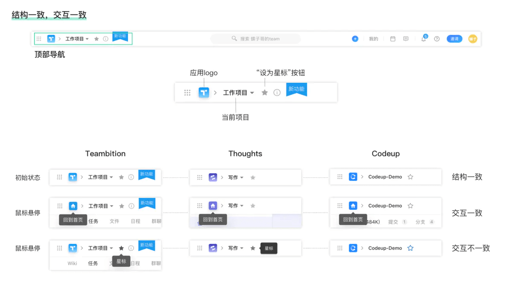This screenshot has width=512, height=287.
Task: Click the Teambition logo in the 初始状态 Teambition bar
Action: pyautogui.click(x=73, y=177)
